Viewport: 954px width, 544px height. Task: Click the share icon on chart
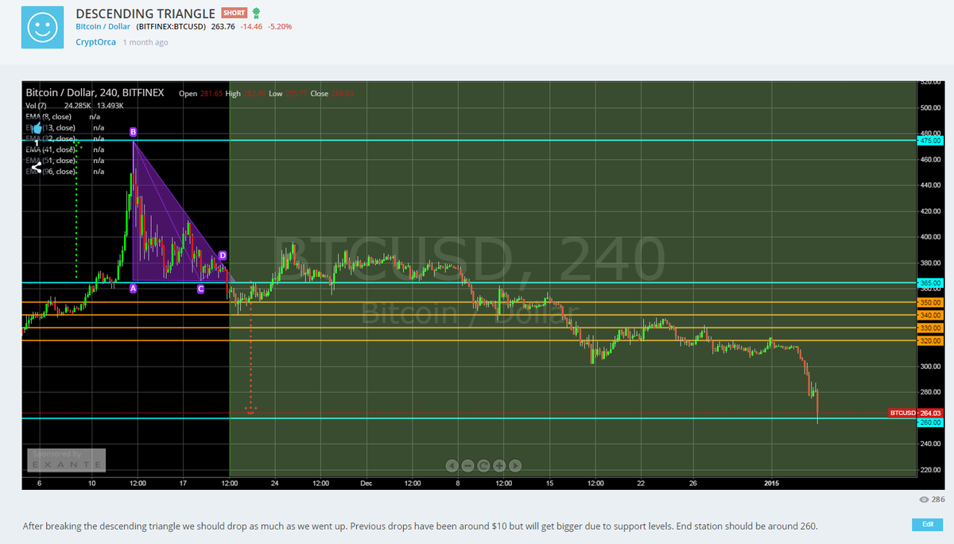click(x=37, y=167)
